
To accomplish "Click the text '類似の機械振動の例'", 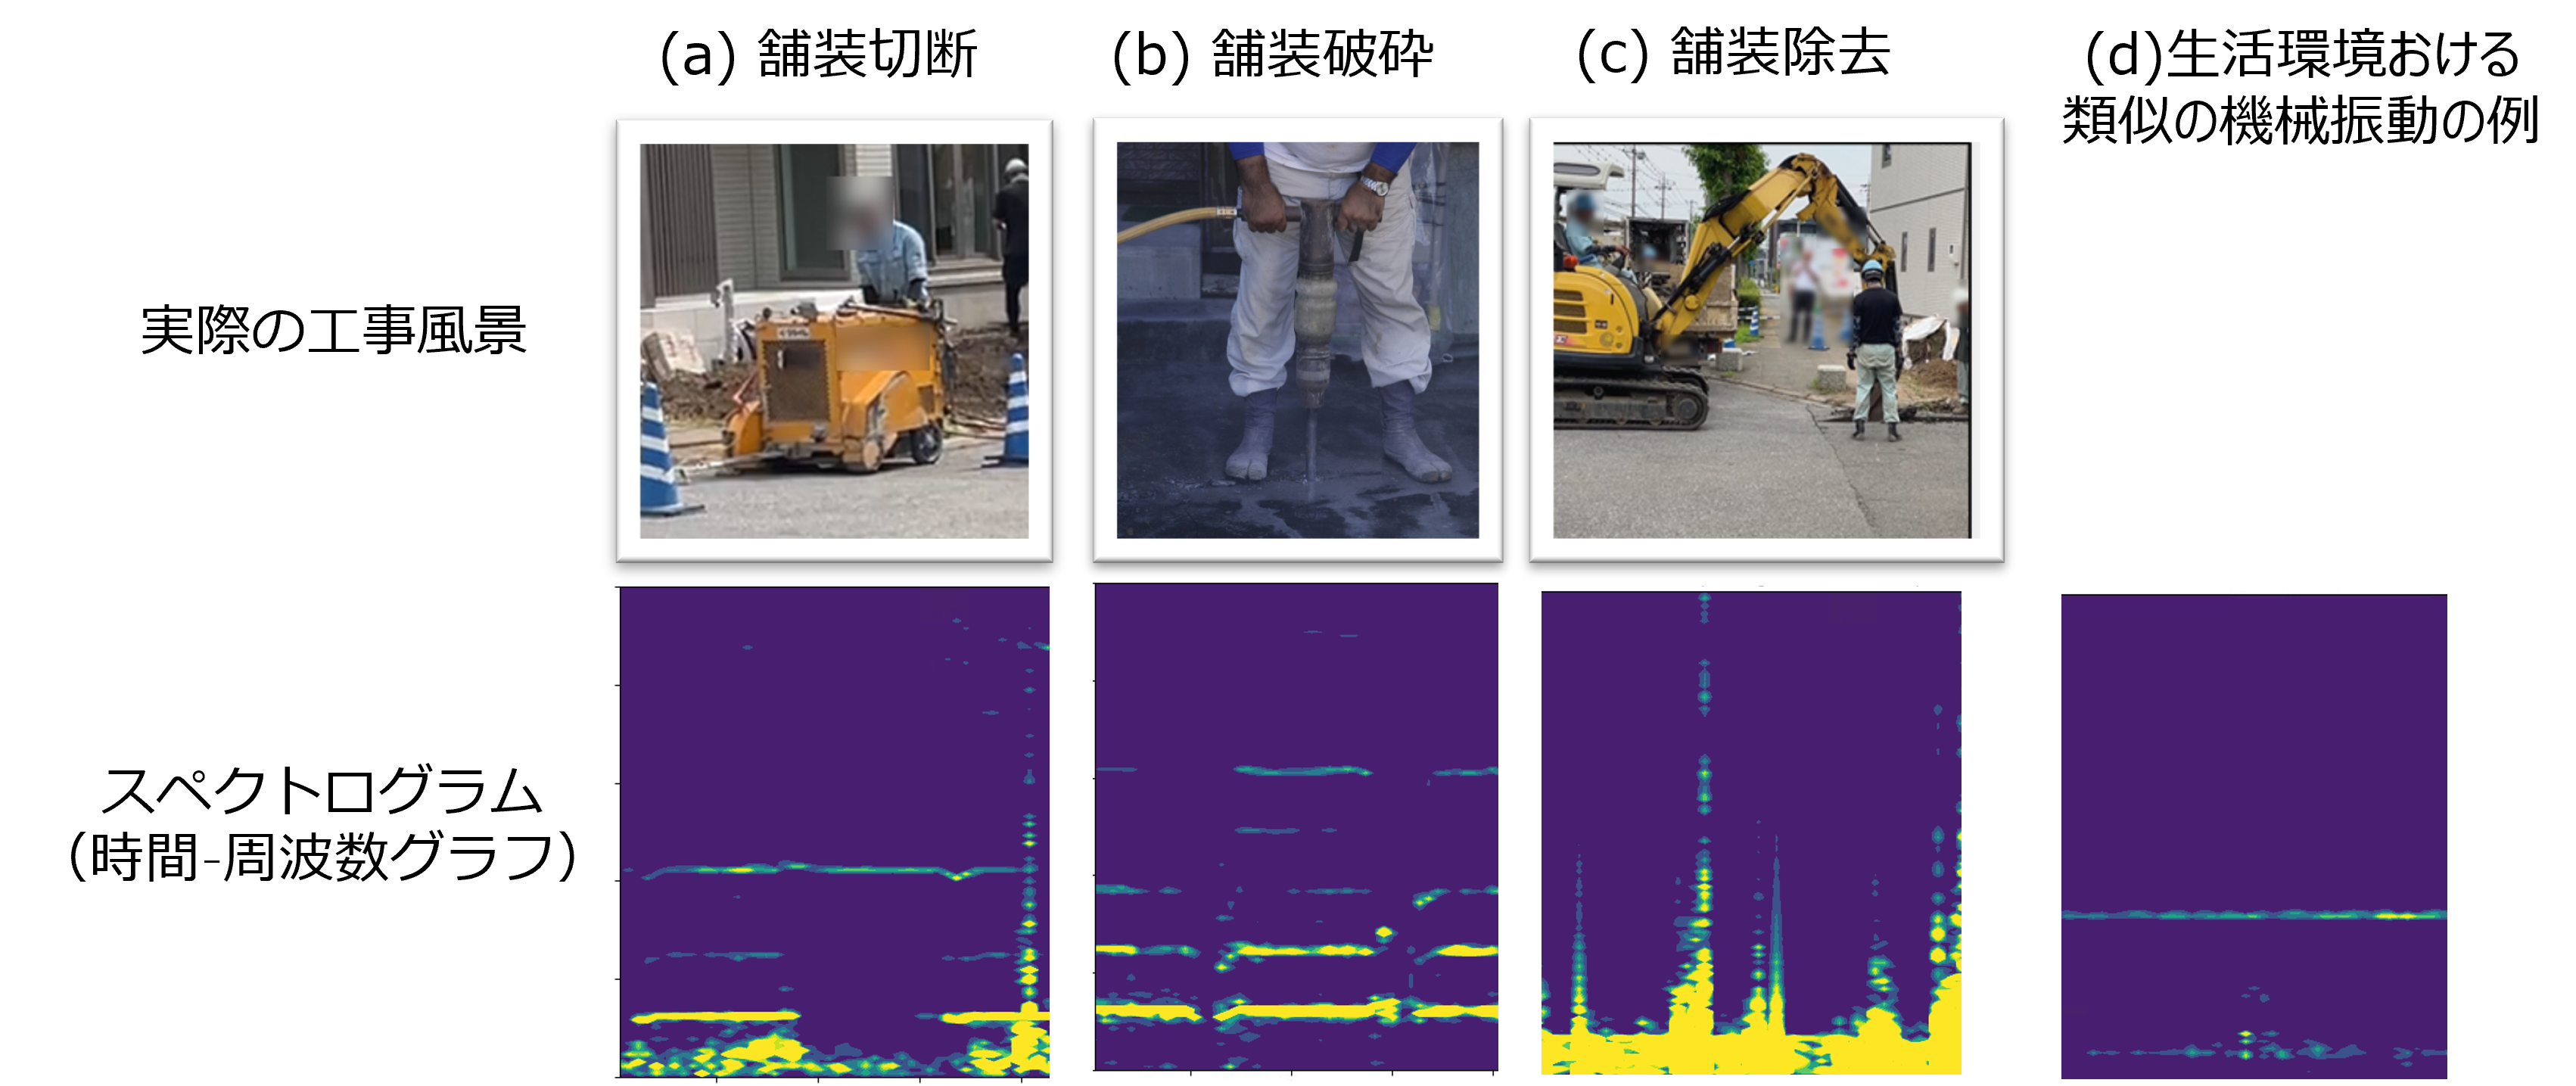I will pyautogui.click(x=2300, y=122).
